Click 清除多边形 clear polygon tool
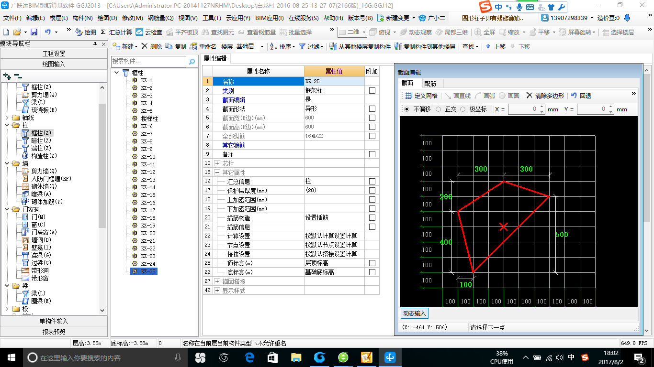Image resolution: width=654 pixels, height=367 pixels. click(545, 96)
